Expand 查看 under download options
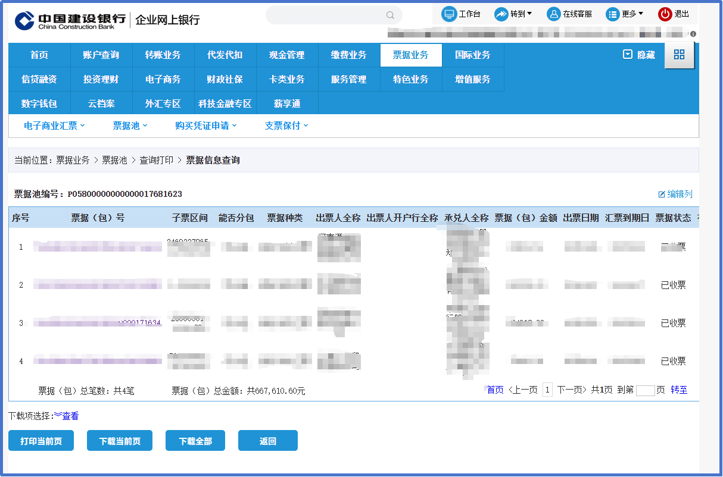Viewport: 723px width, 477px height. point(67,416)
